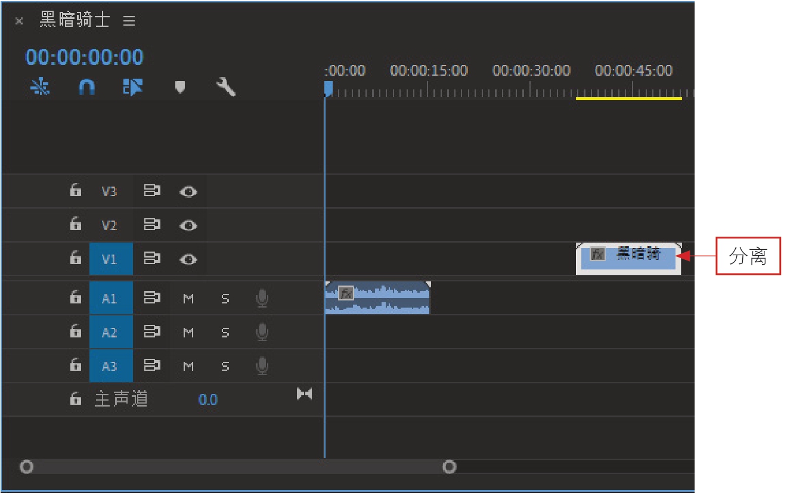Toggle the A3 track target
787x493 pixels.
point(111,366)
